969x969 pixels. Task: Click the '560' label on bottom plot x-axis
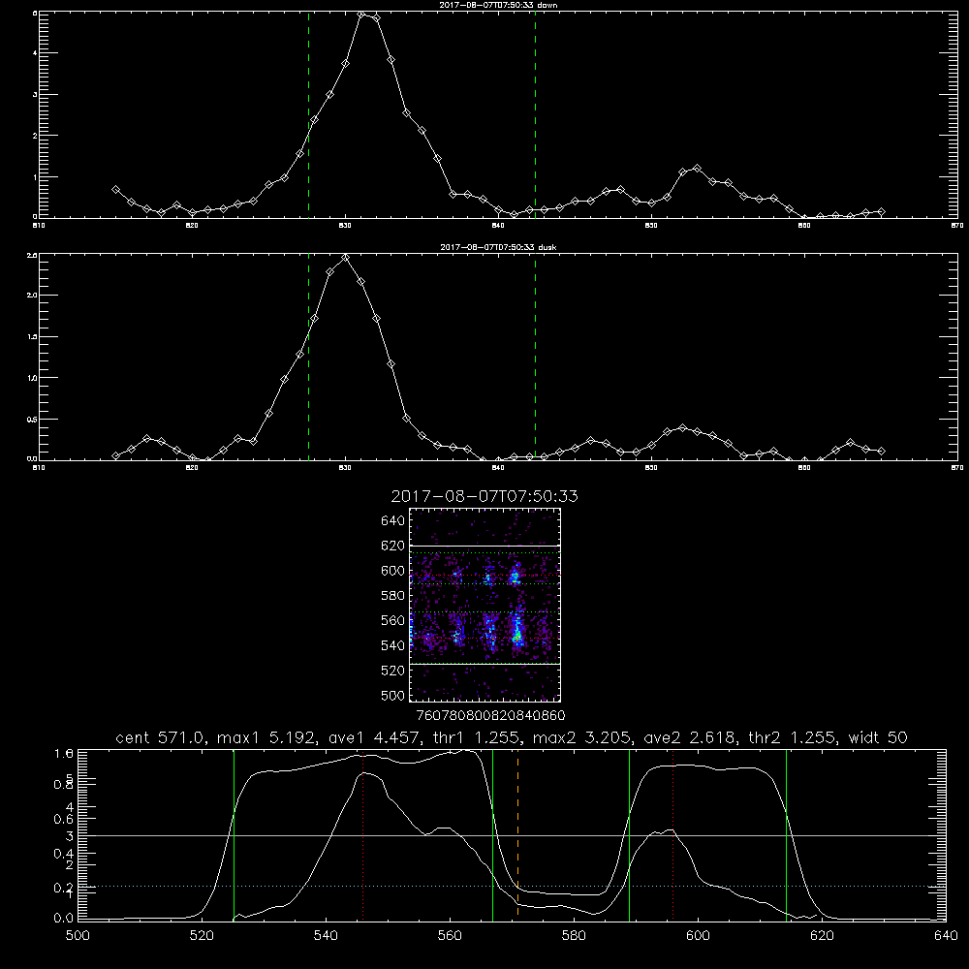coord(450,936)
